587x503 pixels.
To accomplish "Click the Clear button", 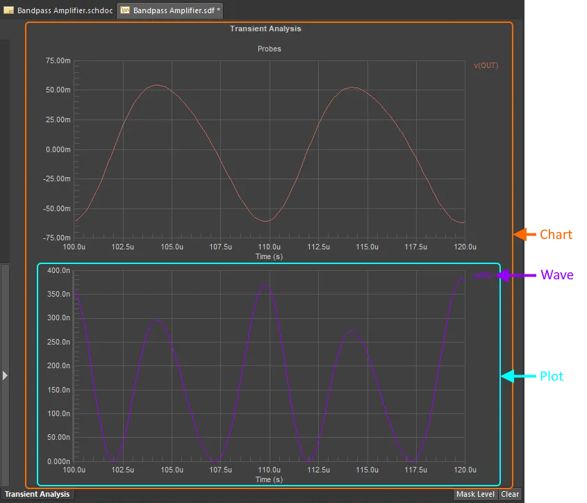I will coord(510,494).
